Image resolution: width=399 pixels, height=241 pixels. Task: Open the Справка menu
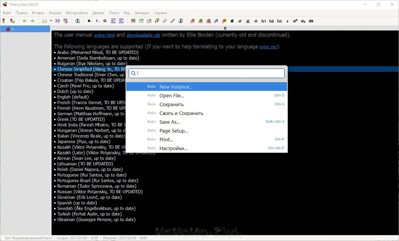160,13
